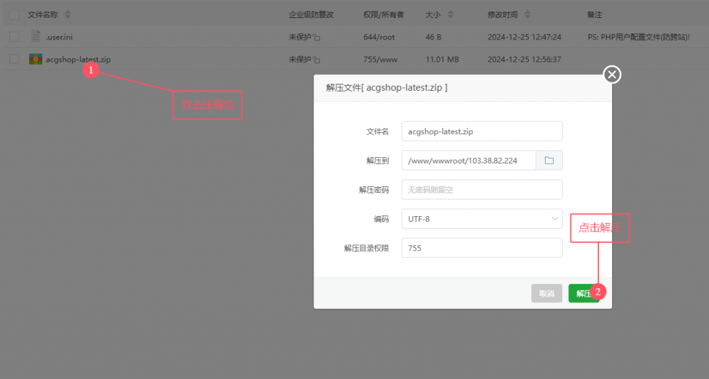Sort by size column arrows
709x379 pixels.
(x=450, y=15)
